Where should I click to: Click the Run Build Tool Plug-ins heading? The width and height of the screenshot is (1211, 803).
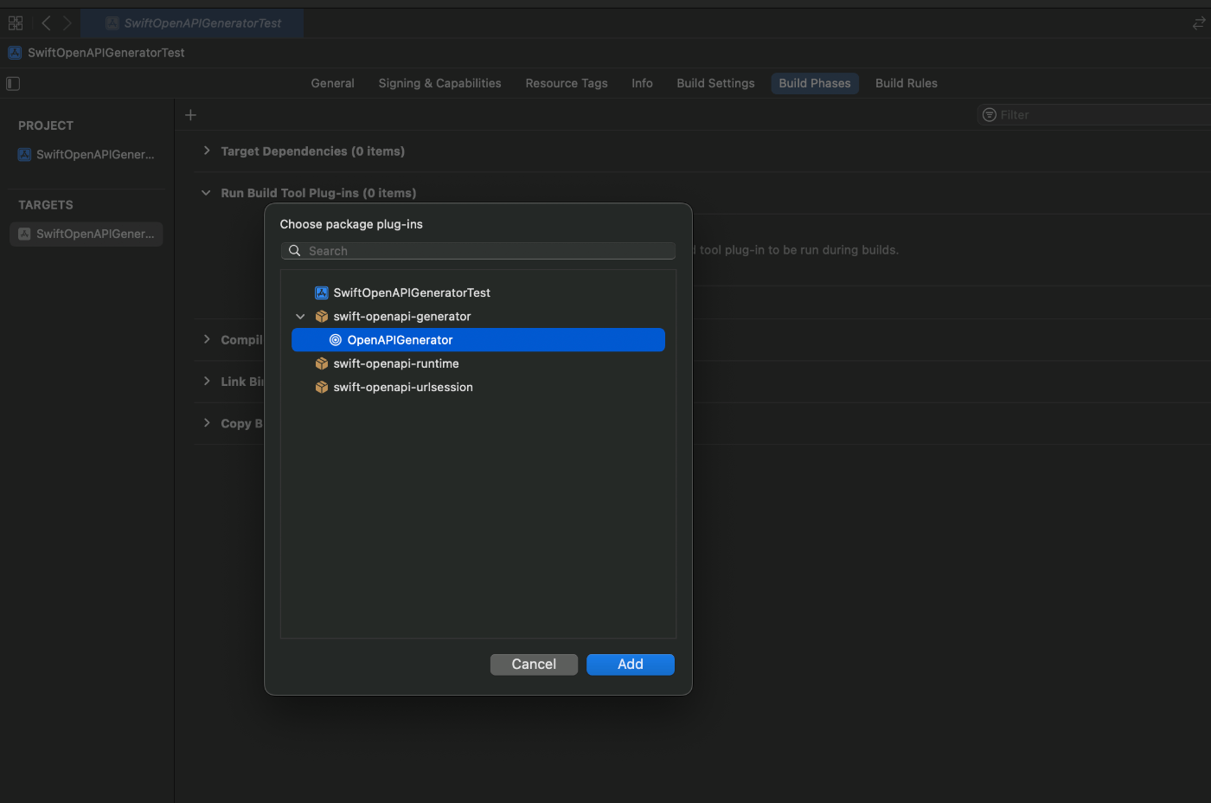coord(318,193)
